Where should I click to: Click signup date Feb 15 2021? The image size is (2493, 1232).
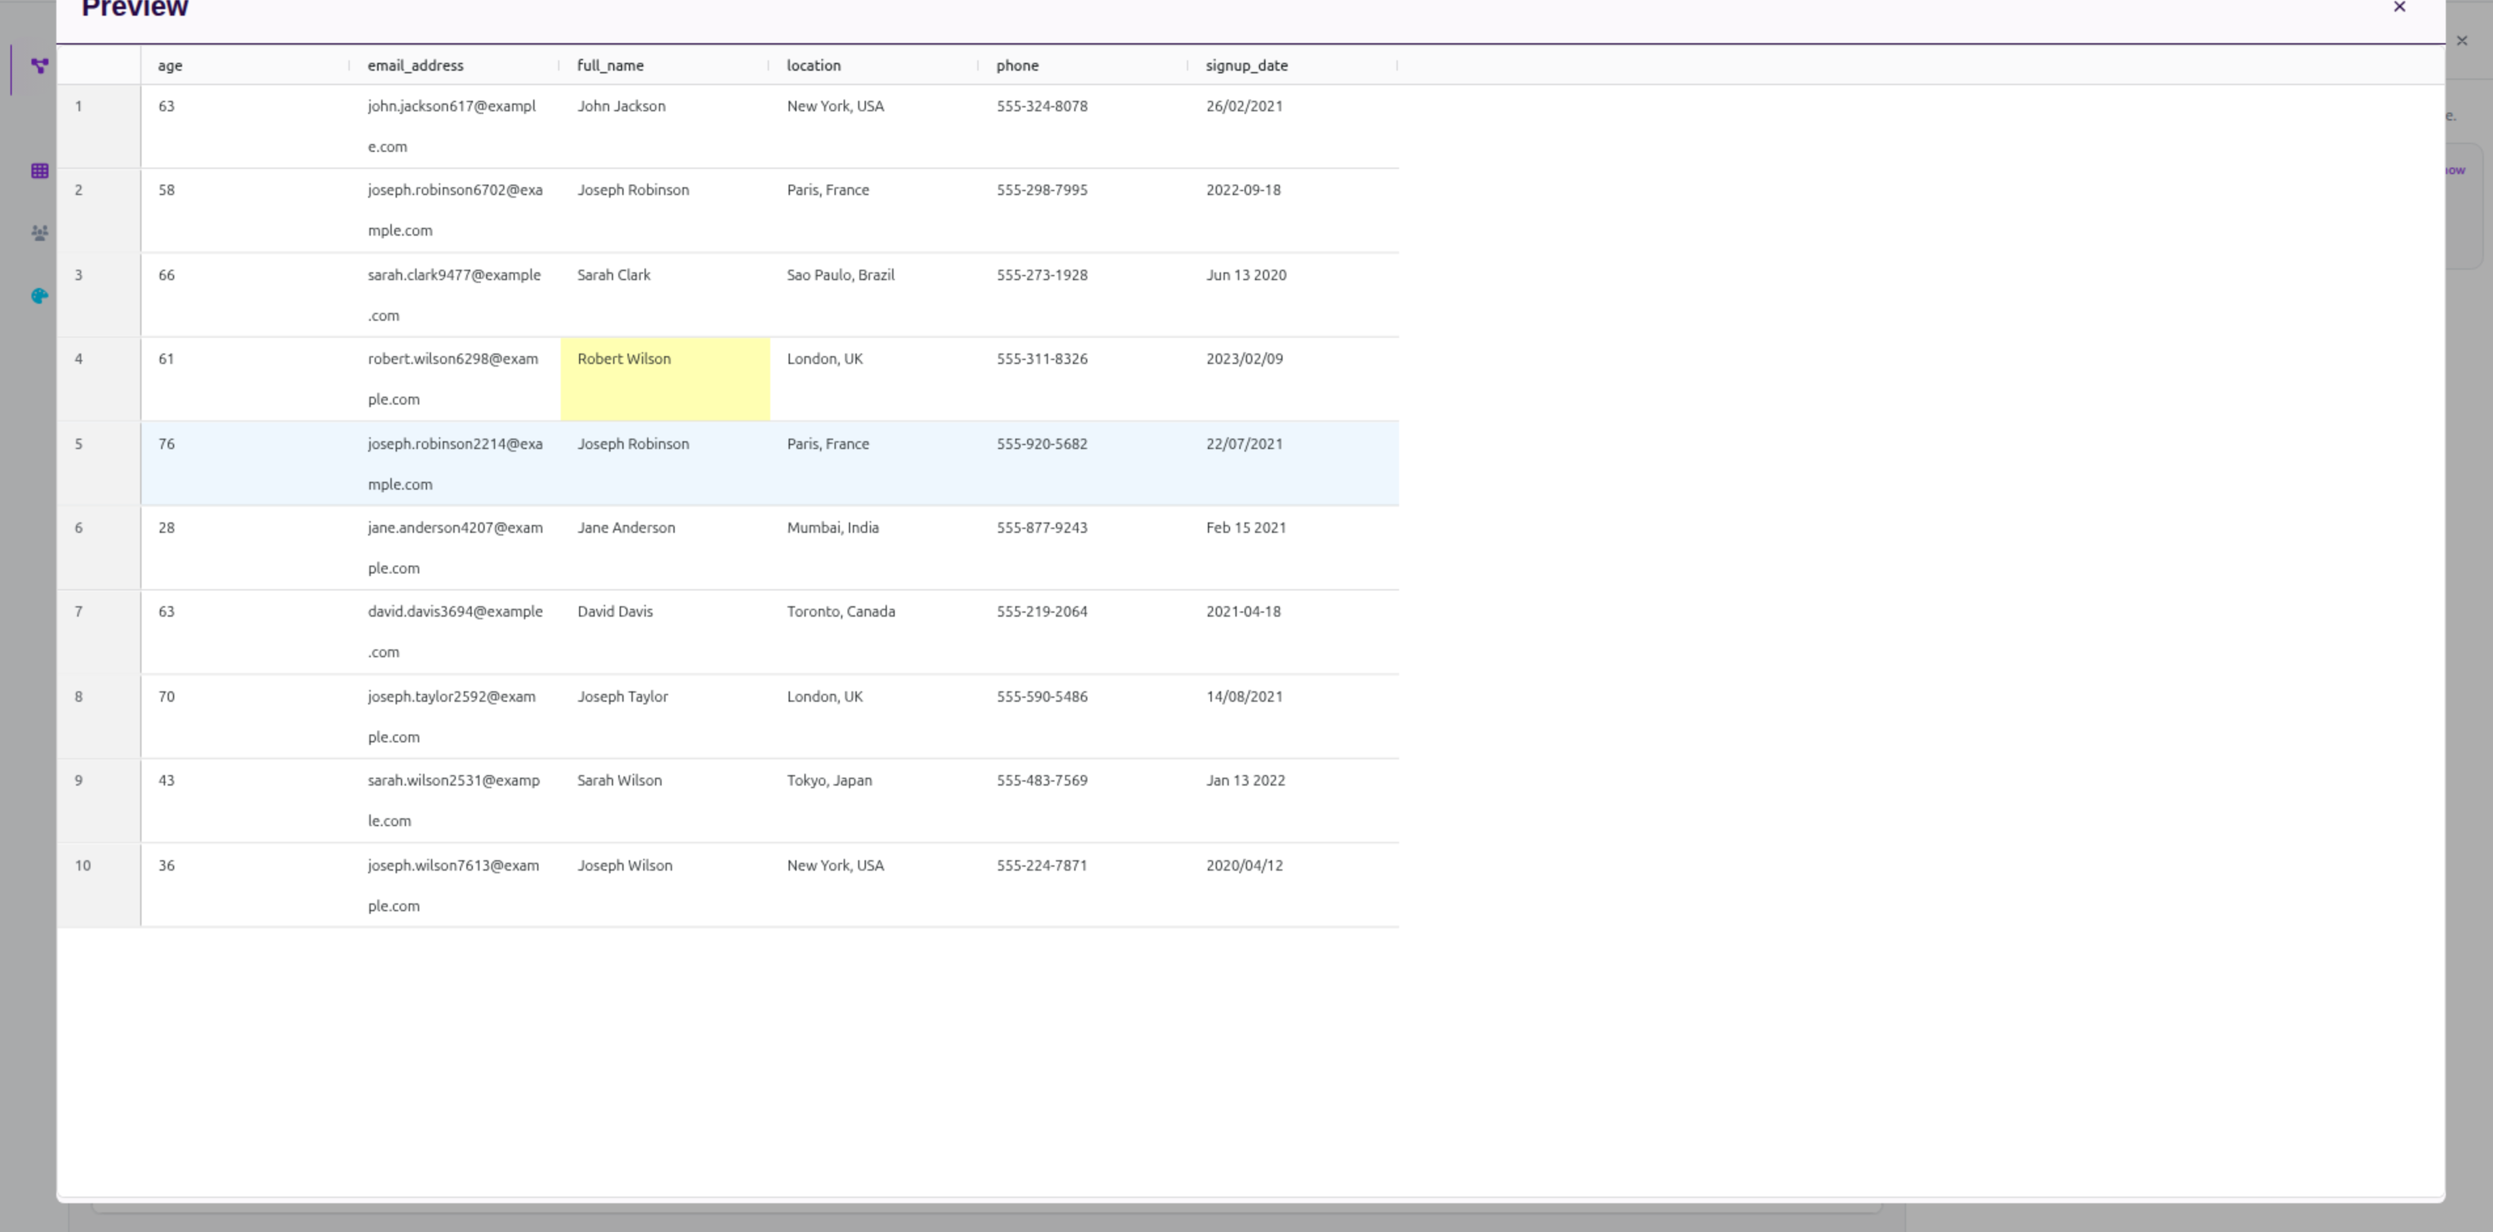(1294, 549)
